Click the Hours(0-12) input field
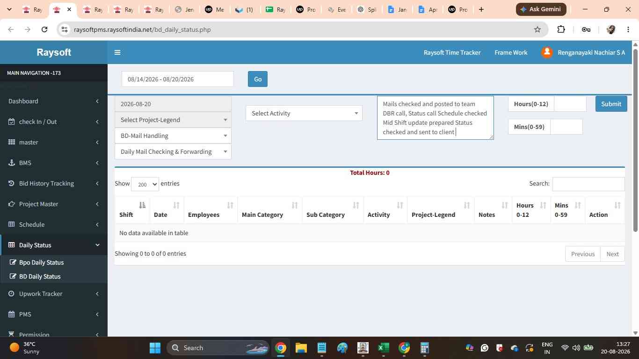Image resolution: width=639 pixels, height=359 pixels. click(570, 104)
